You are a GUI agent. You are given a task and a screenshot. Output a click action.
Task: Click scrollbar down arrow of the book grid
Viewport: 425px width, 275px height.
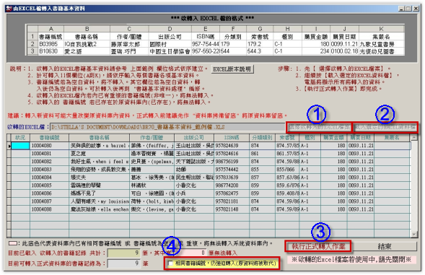[x=413, y=234]
